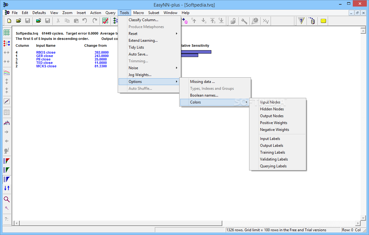Click the mouse with dotted arrow icon
Viewport: 369px width, 235px height.
312,21
